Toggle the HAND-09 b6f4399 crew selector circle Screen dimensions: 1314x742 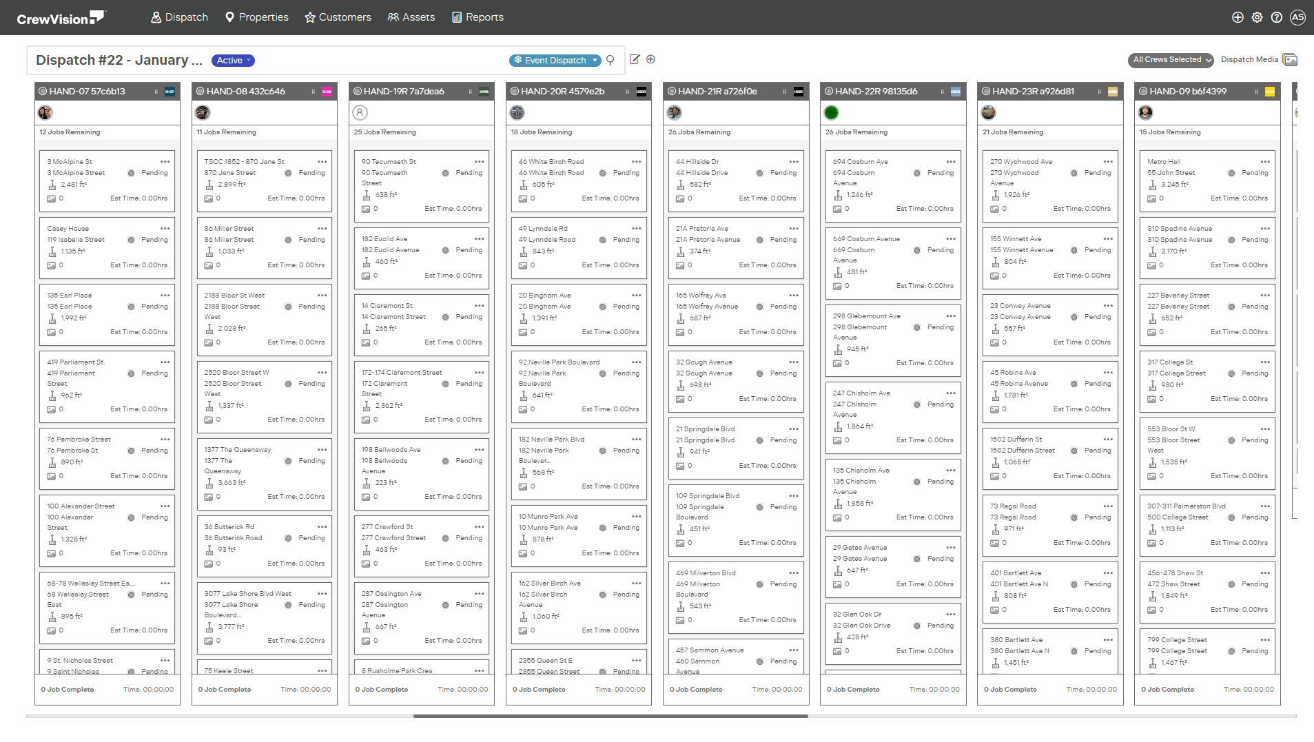coord(1142,91)
